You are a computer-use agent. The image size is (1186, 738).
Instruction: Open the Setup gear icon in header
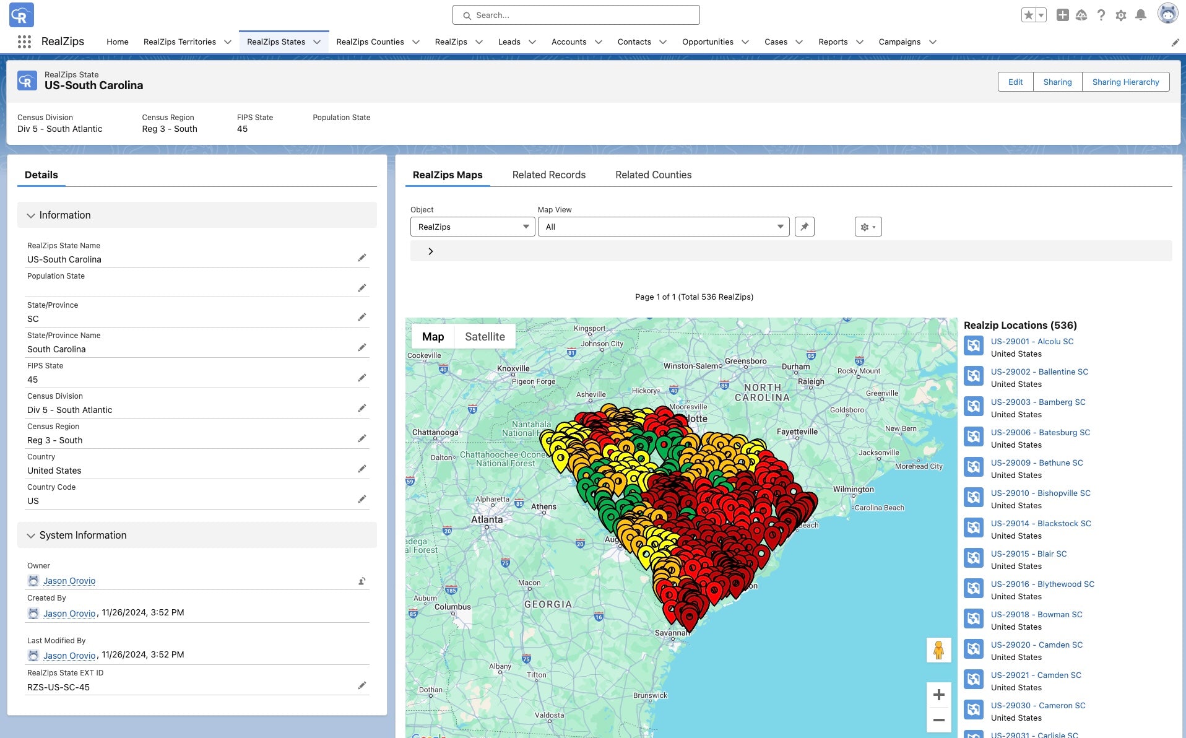1120,15
